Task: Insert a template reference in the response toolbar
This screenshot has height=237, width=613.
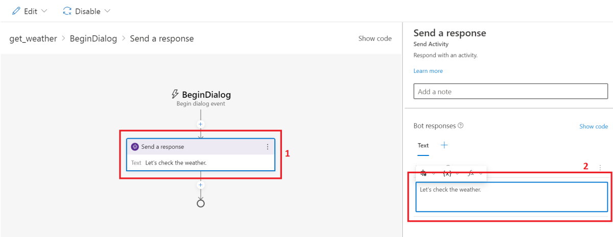Action: 423,173
